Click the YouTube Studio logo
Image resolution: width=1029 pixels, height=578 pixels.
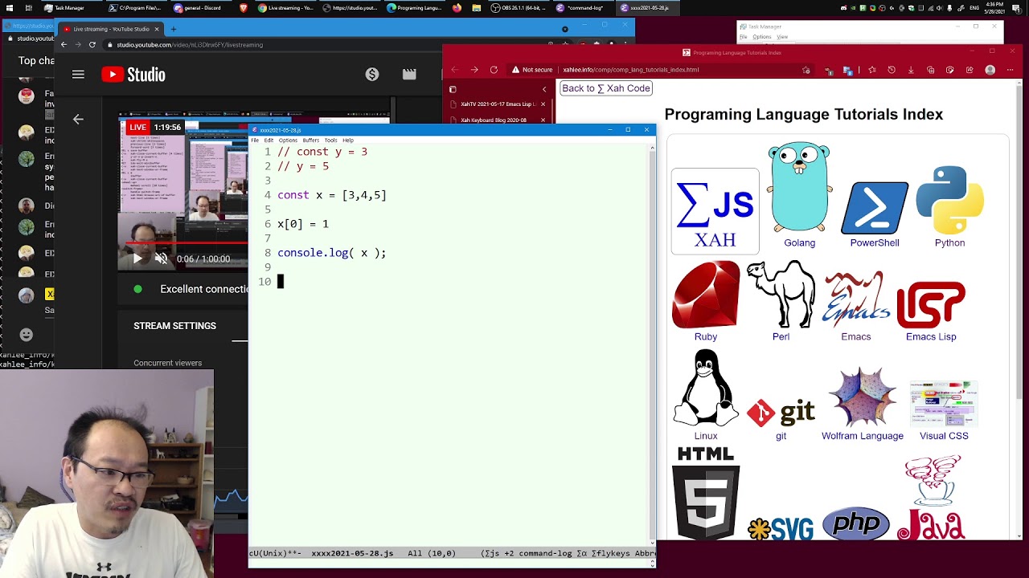pos(133,75)
